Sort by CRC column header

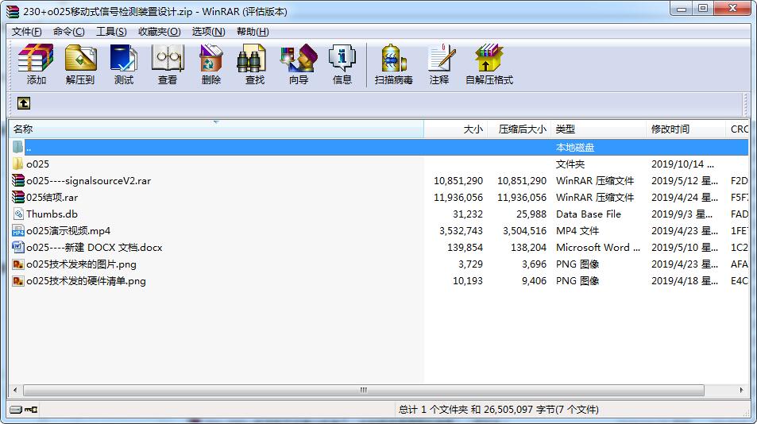737,129
